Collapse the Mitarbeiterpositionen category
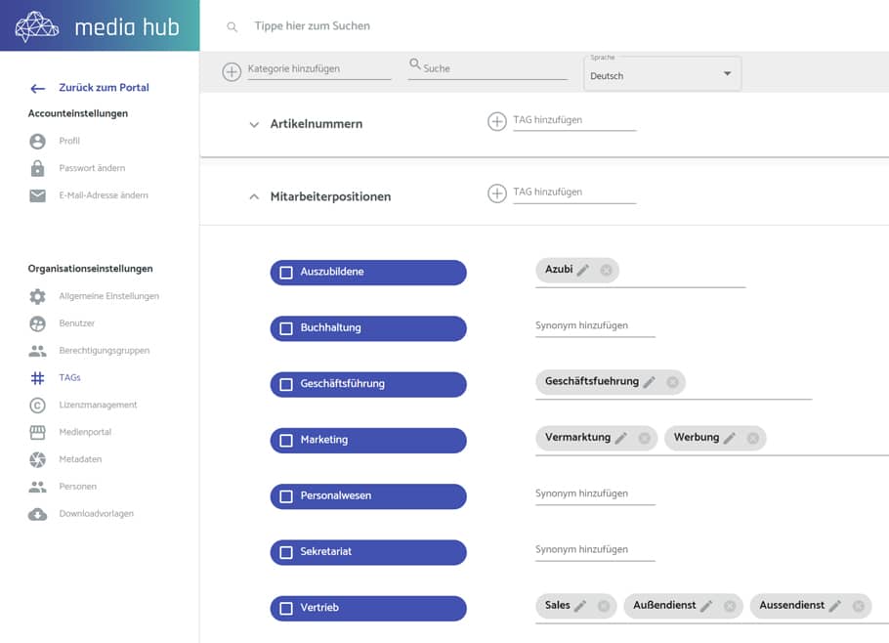Viewport: 889px width, 643px height. tap(254, 196)
